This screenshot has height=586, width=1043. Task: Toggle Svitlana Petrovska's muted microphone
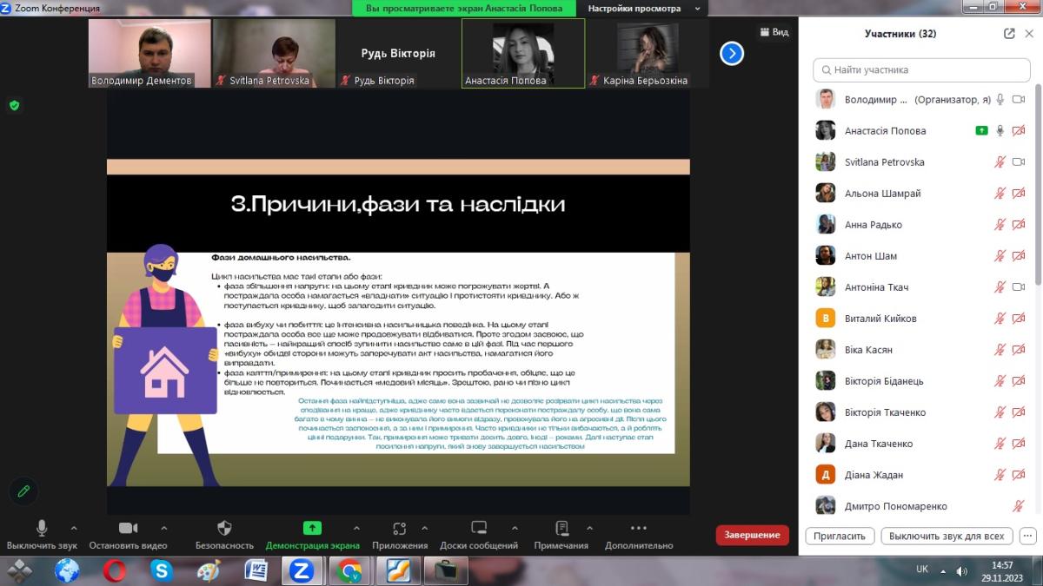click(x=1000, y=162)
